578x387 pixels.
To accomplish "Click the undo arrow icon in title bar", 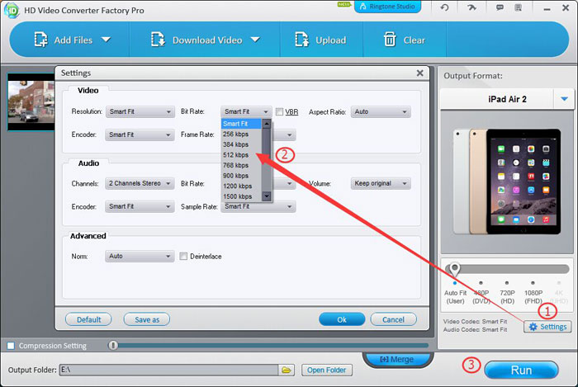I will pos(445,7).
